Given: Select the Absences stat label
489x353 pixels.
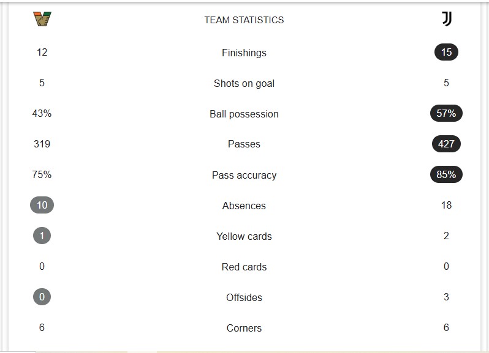Looking at the screenshot, I should pyautogui.click(x=244, y=206).
